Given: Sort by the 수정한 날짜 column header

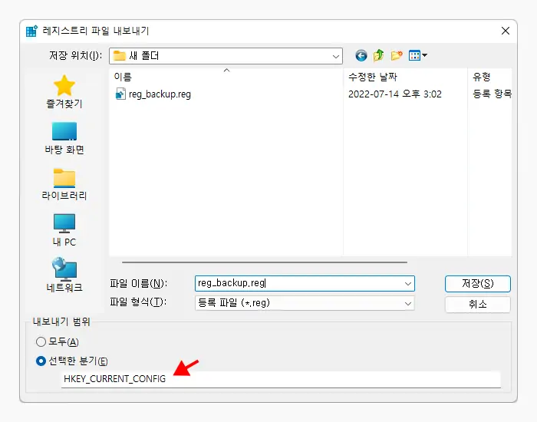Looking at the screenshot, I should tap(405, 77).
